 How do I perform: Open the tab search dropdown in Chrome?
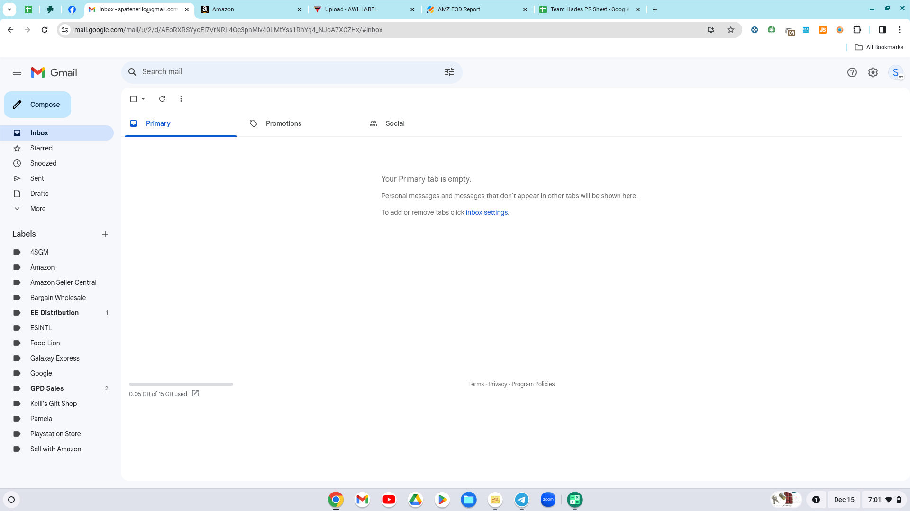[9, 9]
